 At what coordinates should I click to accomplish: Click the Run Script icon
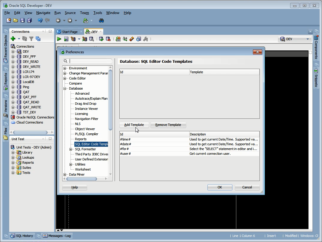[x=66, y=39]
